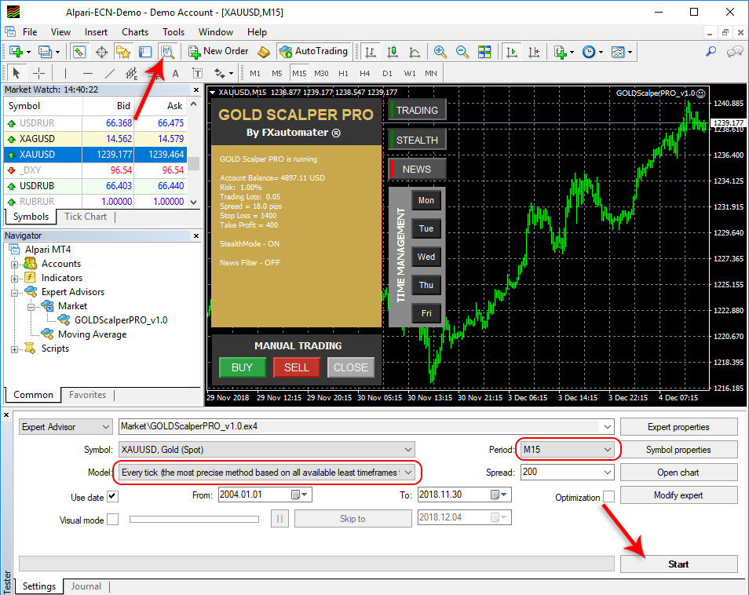Toggle Fri in Time Management

(426, 313)
